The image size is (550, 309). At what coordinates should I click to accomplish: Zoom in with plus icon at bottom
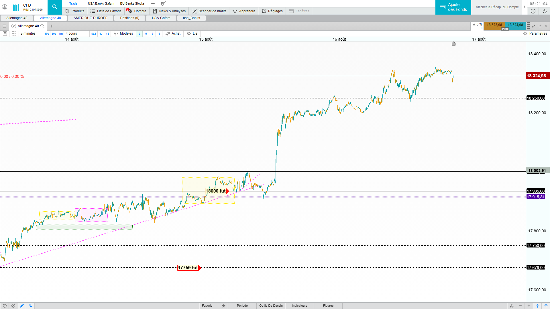point(529,306)
